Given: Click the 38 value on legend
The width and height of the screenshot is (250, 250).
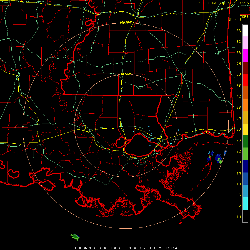Looking at the screenshot, I should click(x=239, y=107).
